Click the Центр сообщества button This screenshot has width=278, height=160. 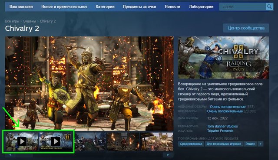(246, 28)
